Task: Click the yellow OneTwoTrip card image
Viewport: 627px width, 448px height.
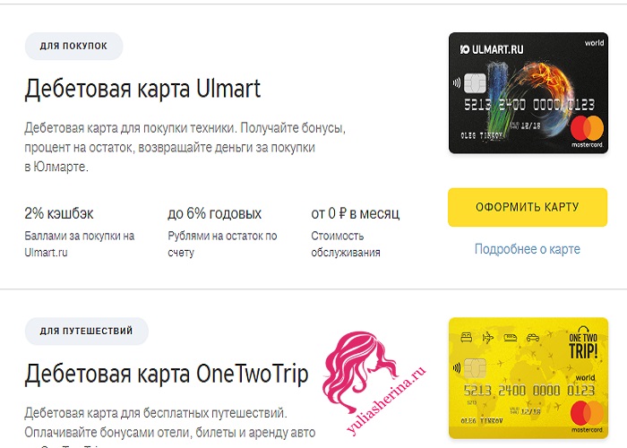Action: [x=528, y=378]
